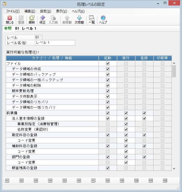Click the scroll down arrow of the list
Viewport: 182px width, 192px height.
(x=174, y=168)
